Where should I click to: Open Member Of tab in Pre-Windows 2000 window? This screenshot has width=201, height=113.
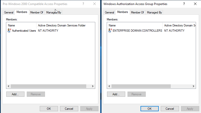point(37,12)
